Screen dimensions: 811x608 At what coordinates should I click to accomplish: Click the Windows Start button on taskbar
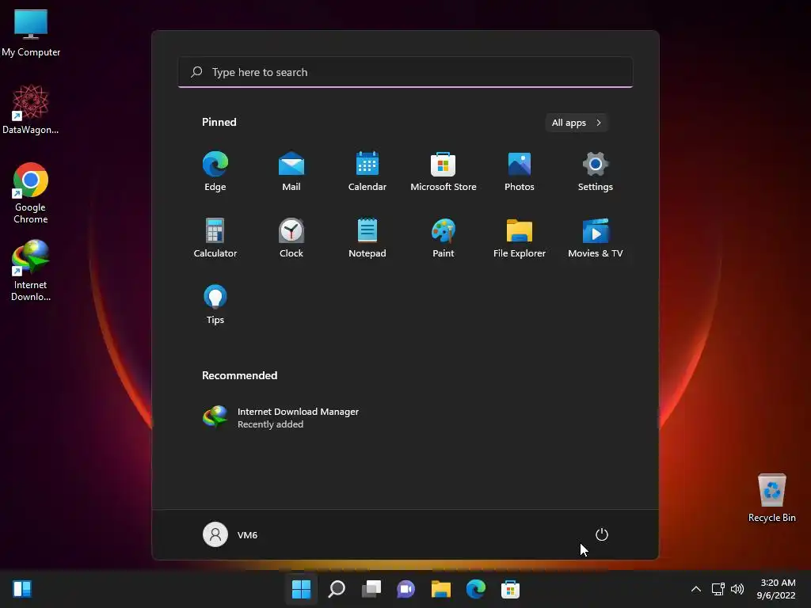[x=301, y=589]
